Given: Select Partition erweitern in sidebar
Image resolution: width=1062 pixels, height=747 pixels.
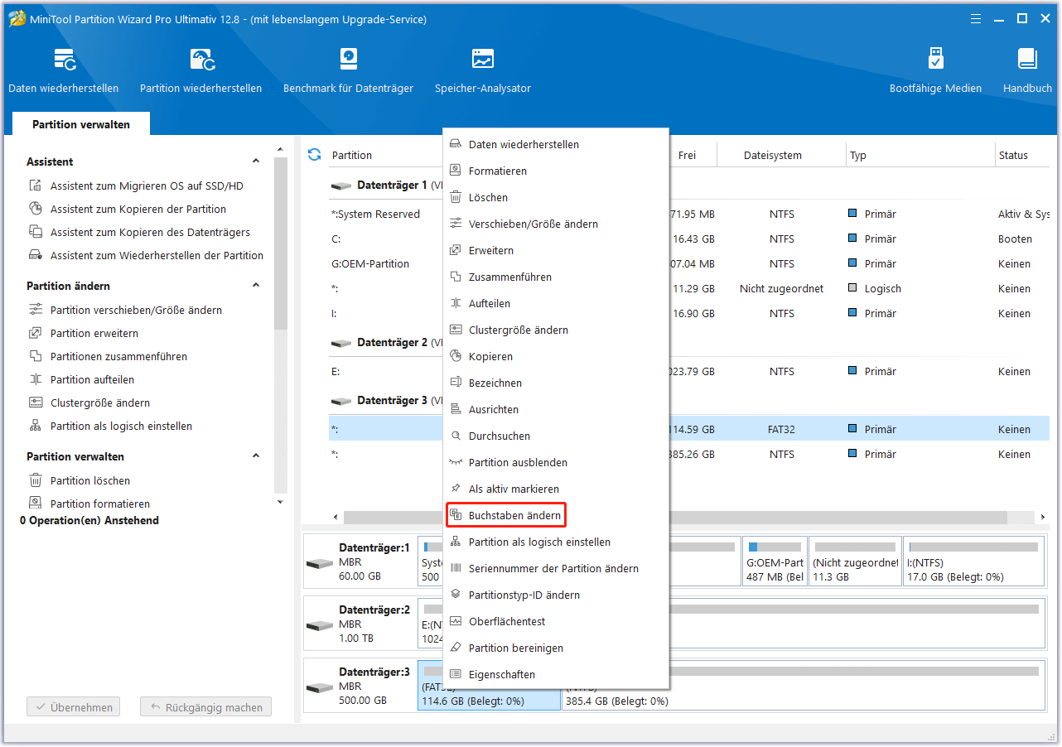Looking at the screenshot, I should pos(94,334).
